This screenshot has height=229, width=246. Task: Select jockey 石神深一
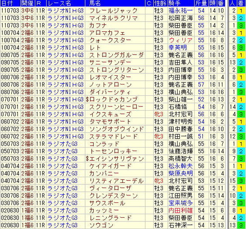tap(180, 225)
